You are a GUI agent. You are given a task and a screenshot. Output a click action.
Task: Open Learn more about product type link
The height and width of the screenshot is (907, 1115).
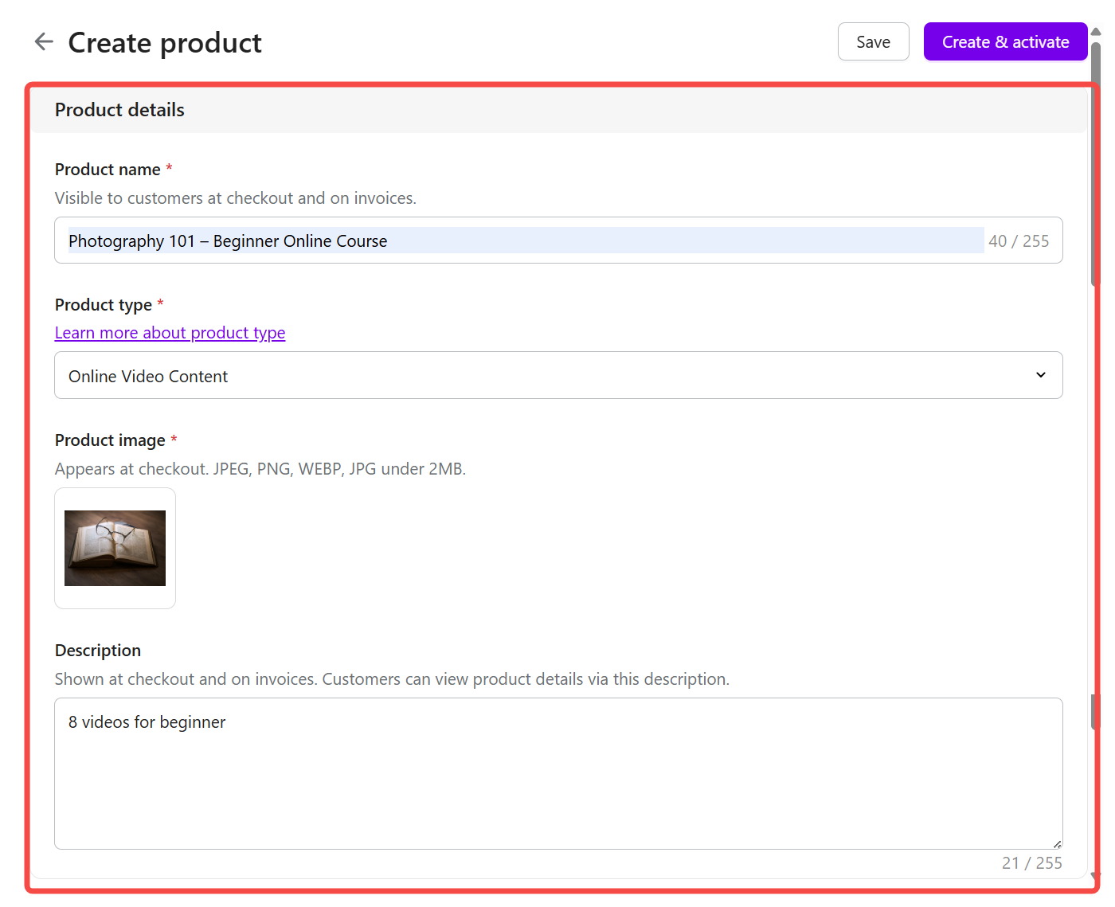point(170,333)
